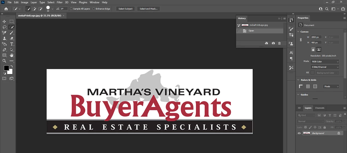Open the Image menu
The height and width of the screenshot is (153, 347).
coord(25,2)
